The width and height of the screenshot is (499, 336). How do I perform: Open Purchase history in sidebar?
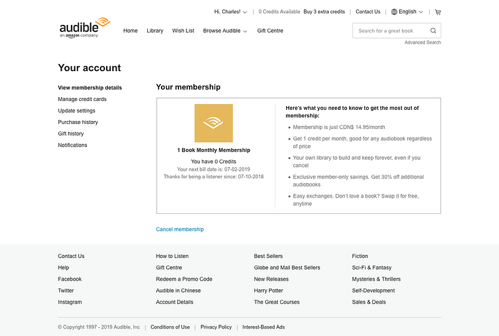(x=78, y=122)
